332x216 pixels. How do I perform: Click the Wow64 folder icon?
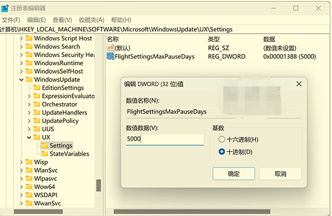[x=29, y=187]
